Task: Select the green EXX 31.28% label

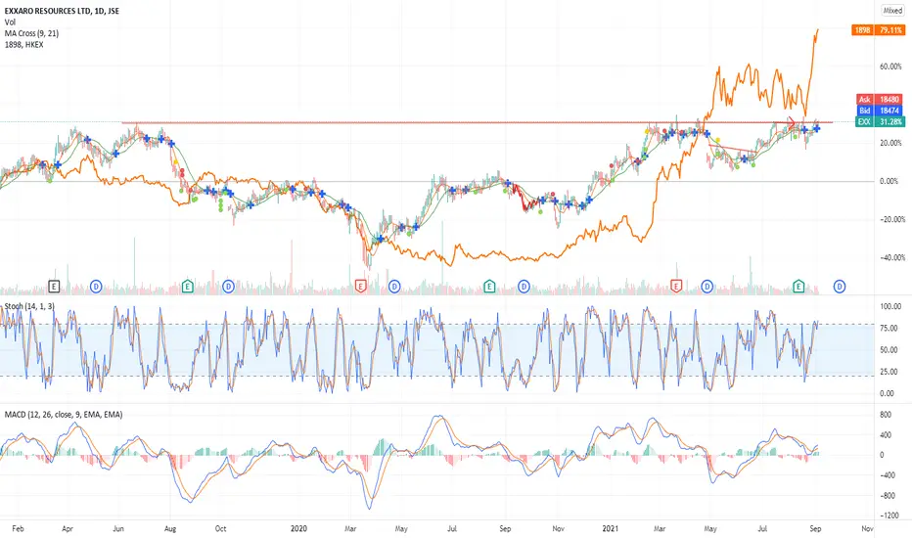Action: point(880,121)
